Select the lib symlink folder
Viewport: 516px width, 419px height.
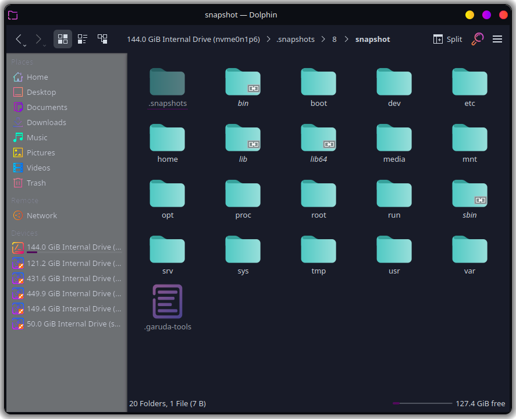click(x=243, y=137)
